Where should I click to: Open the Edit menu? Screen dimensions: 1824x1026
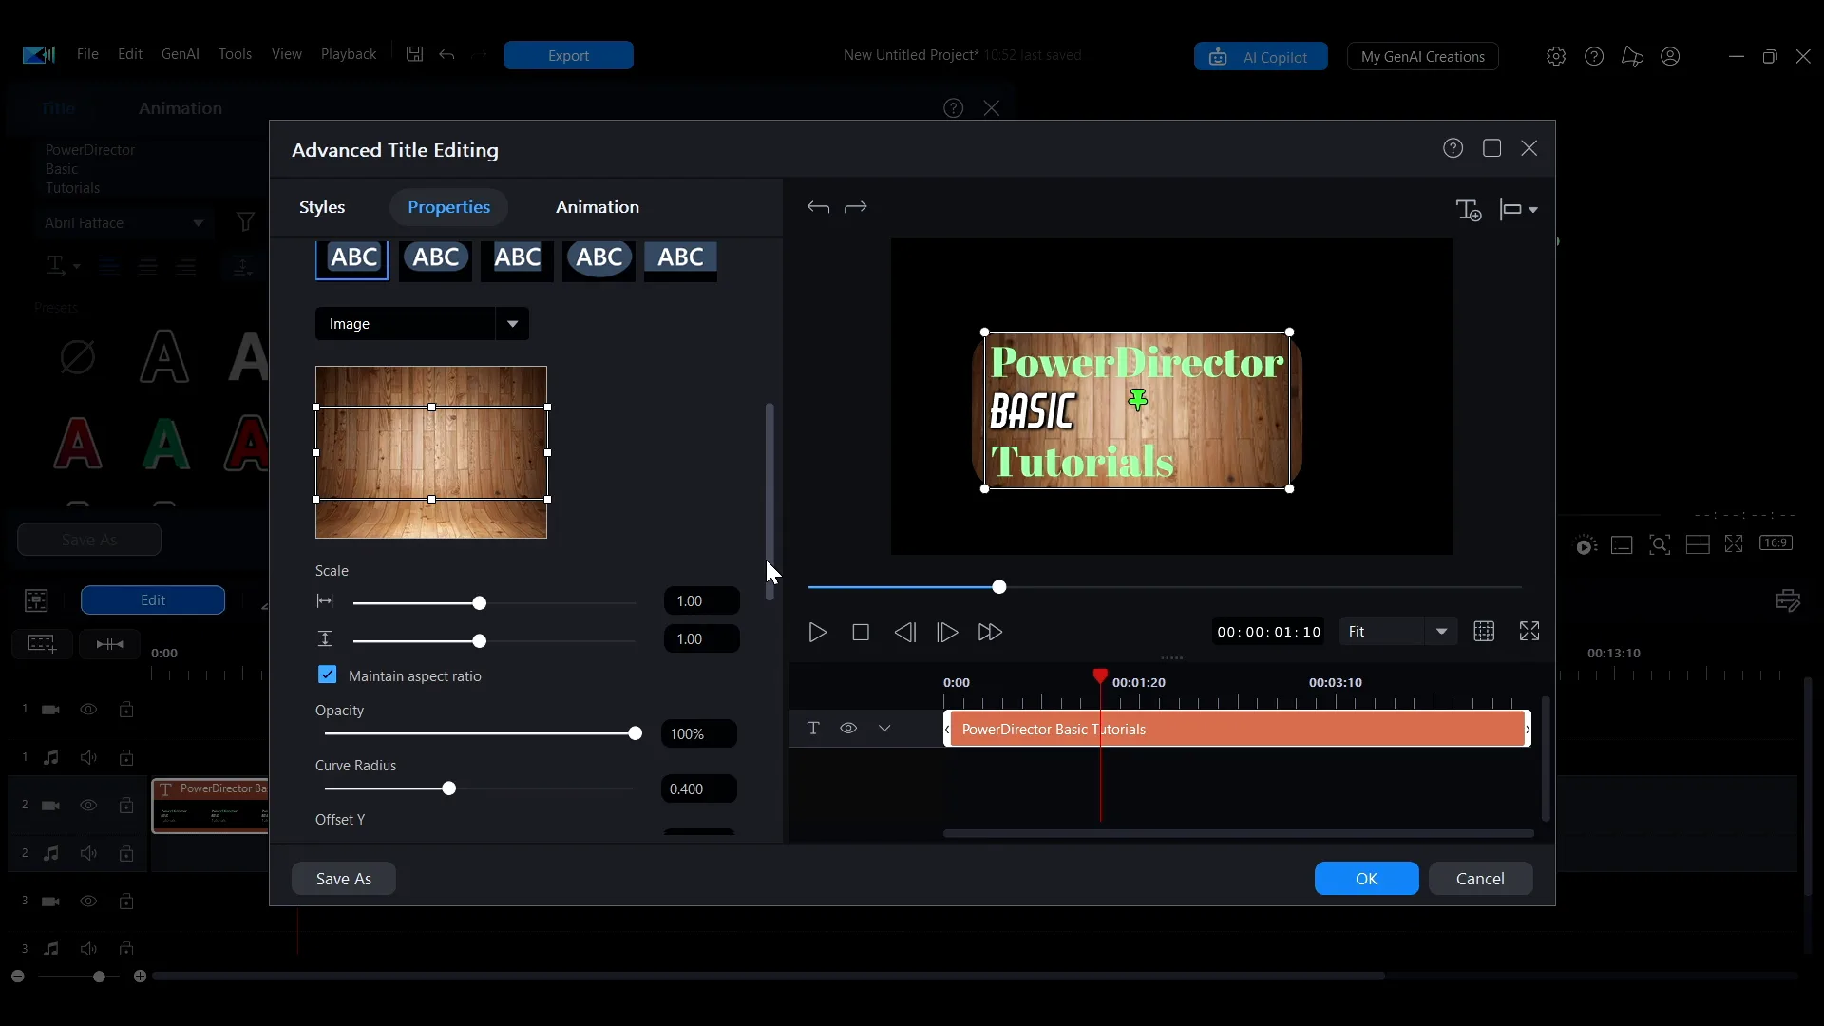[130, 54]
